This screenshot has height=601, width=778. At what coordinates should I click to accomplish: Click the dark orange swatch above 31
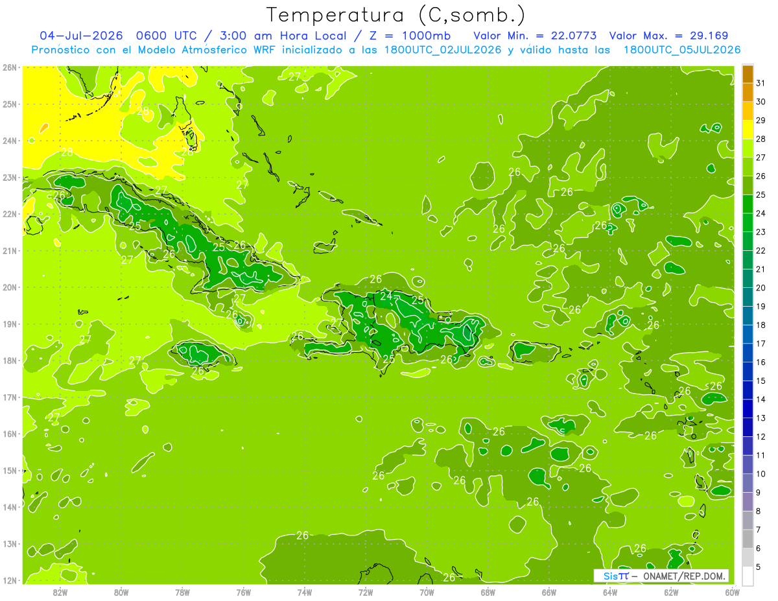[x=748, y=75]
